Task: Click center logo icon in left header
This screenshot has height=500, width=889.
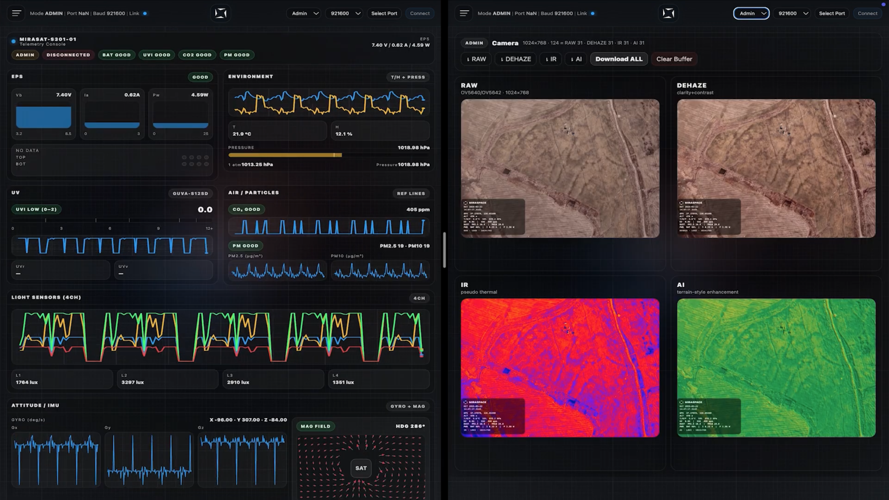Action: [x=221, y=13]
